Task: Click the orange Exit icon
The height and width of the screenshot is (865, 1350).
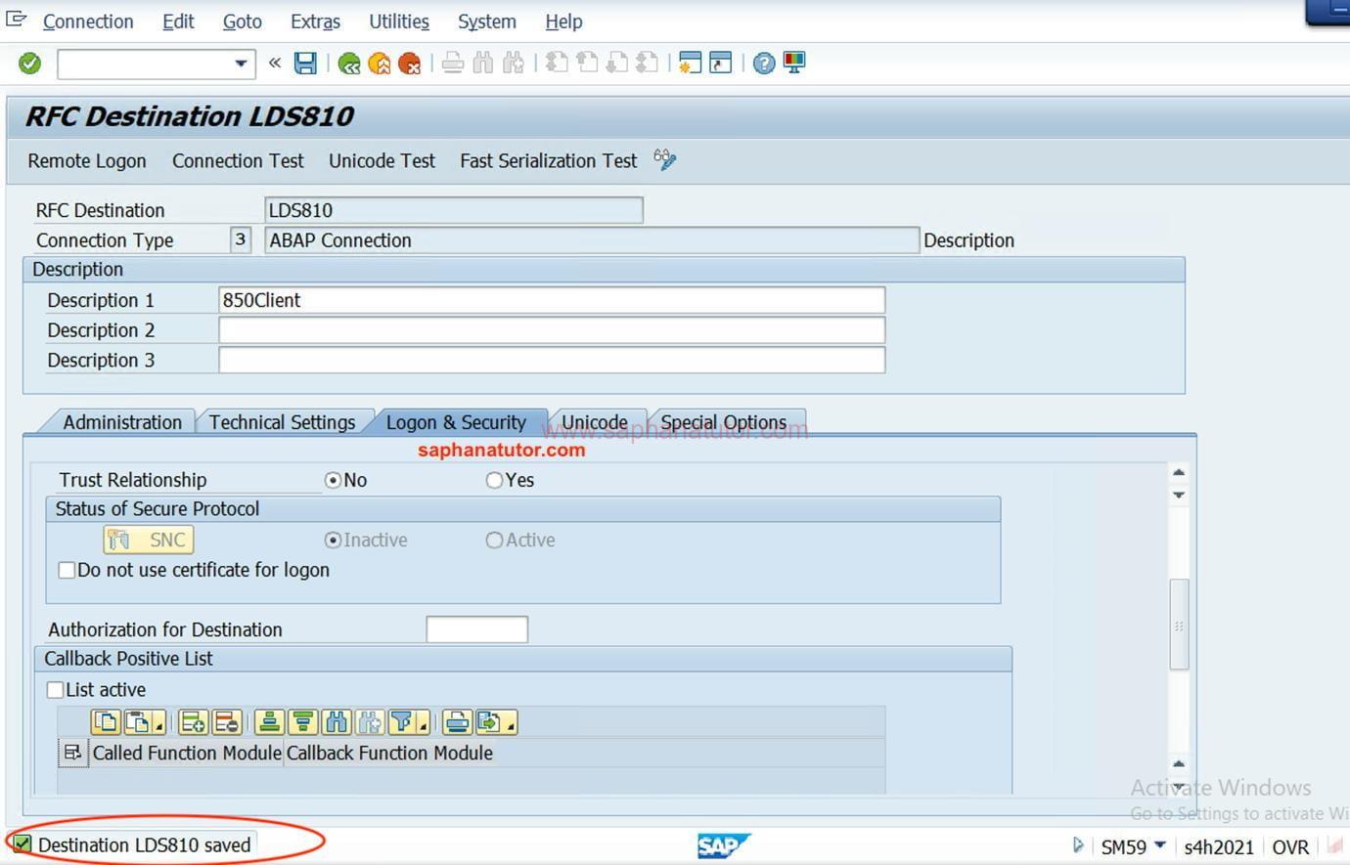Action: click(x=379, y=64)
